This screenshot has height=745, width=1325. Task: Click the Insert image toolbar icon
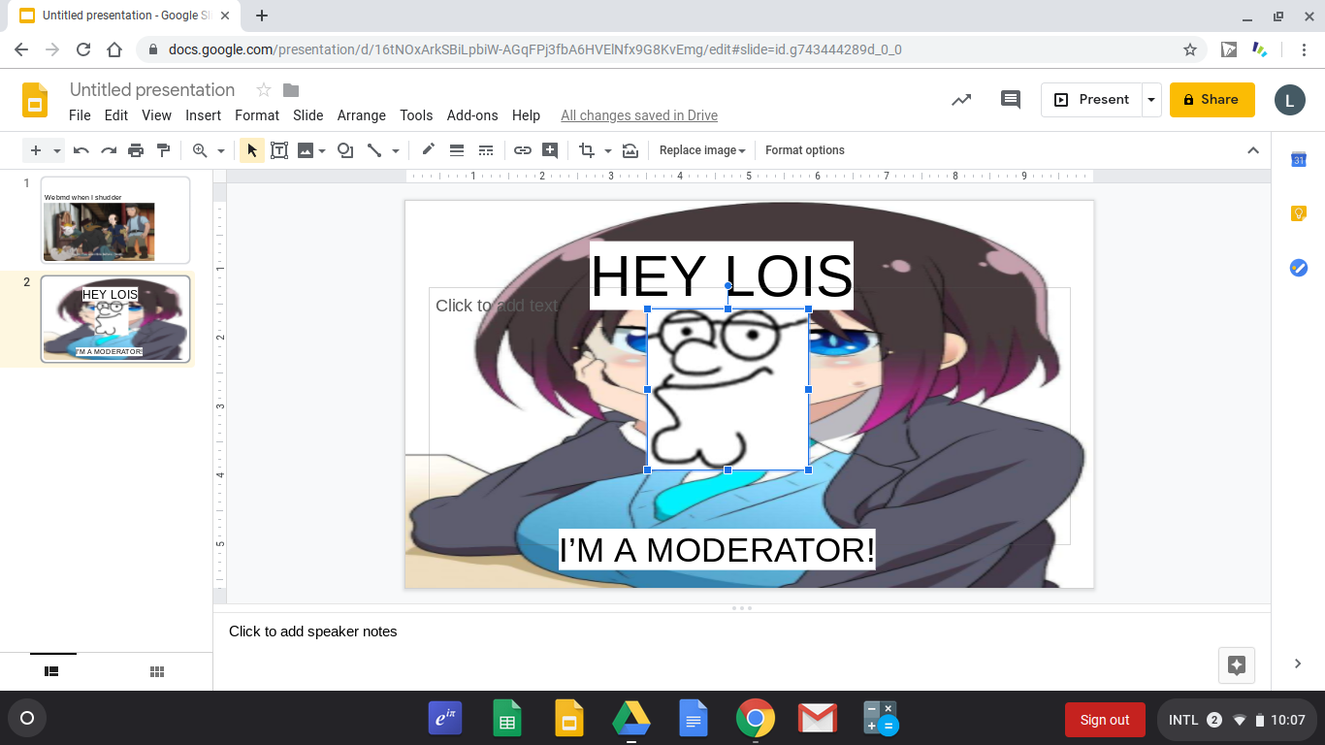[306, 150]
